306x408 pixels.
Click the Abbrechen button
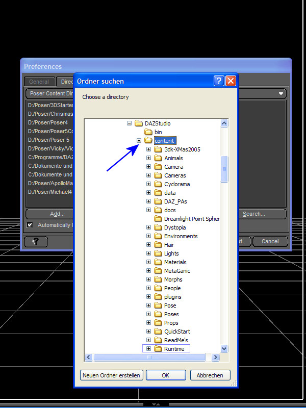point(210,375)
